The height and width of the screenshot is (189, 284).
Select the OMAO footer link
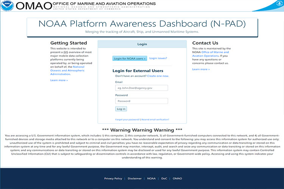pyautogui.click(x=177, y=178)
